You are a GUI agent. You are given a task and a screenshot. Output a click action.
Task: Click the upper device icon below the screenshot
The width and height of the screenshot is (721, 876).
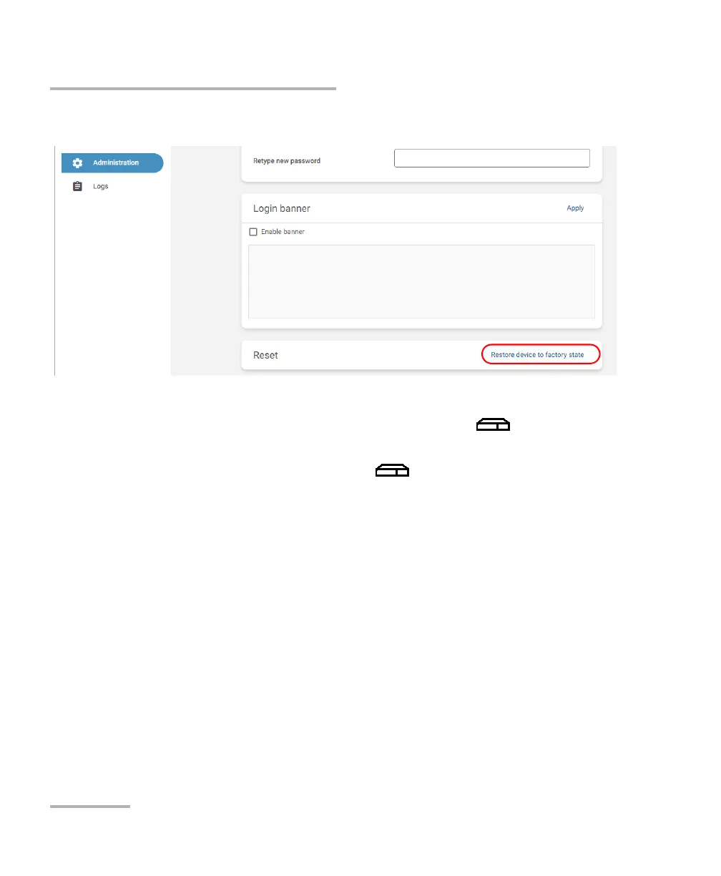(x=494, y=426)
